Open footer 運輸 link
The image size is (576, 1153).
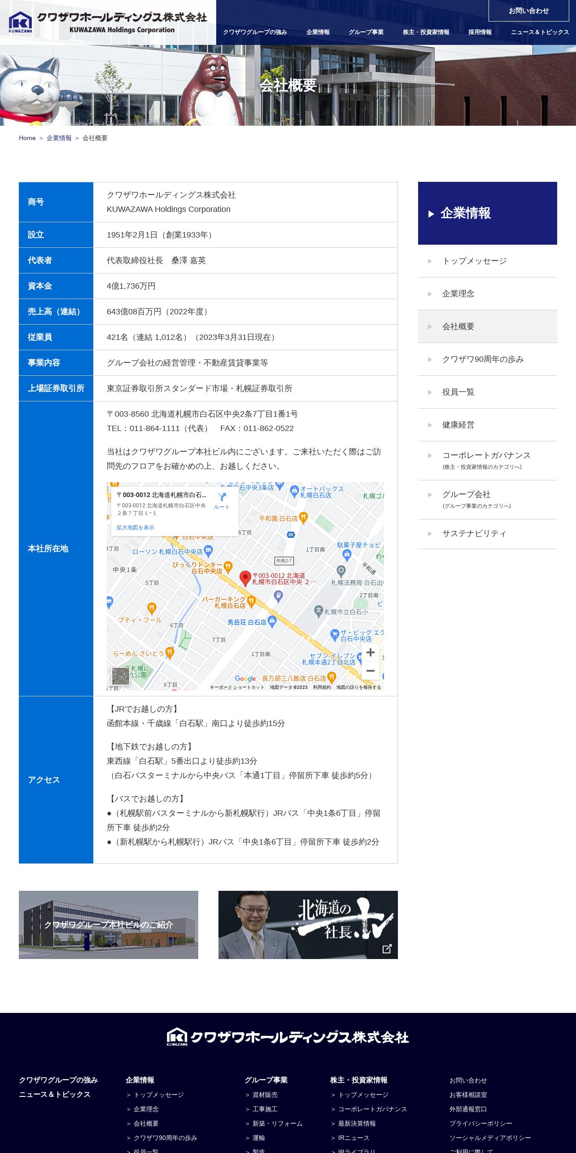(259, 1138)
